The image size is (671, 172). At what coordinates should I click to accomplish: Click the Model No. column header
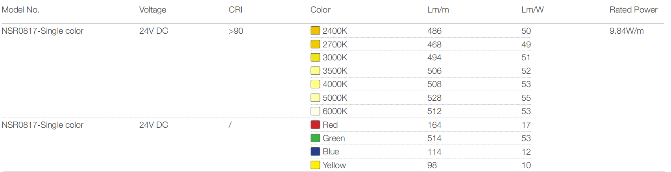pyautogui.click(x=20, y=10)
